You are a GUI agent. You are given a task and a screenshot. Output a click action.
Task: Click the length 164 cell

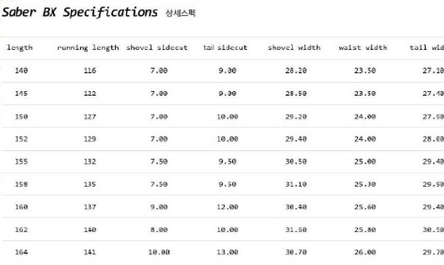[21, 252]
